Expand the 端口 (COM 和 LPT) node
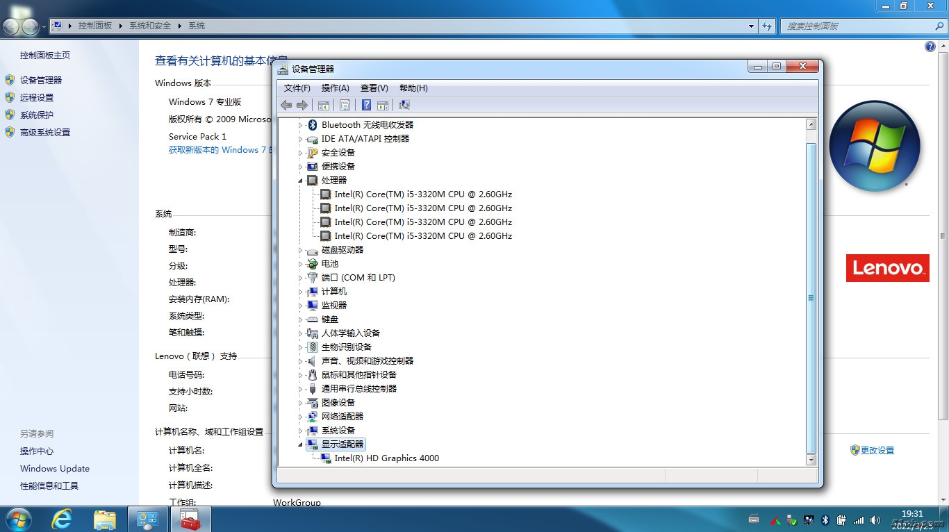949x532 pixels. [x=301, y=278]
